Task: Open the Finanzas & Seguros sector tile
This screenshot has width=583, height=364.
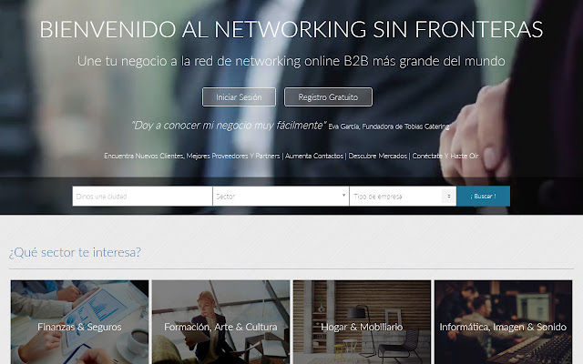Action: click(x=79, y=322)
